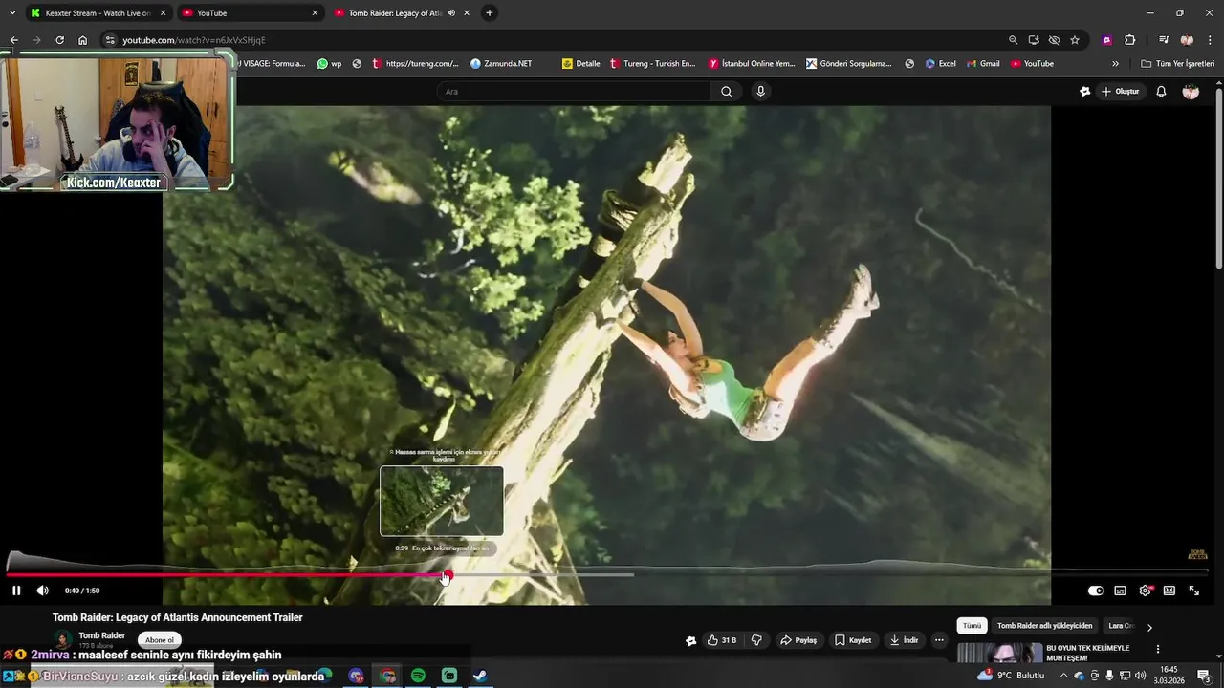
Task: Open more actions three-dot menu below video
Action: (939, 640)
